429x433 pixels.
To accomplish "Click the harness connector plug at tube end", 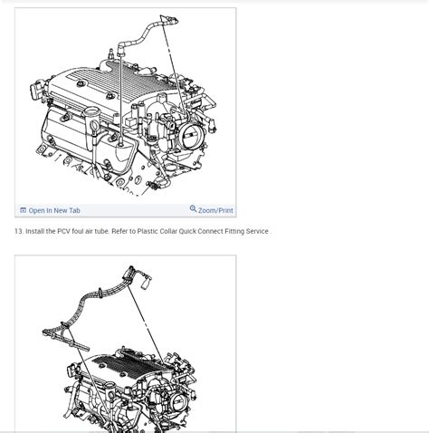I will pyautogui.click(x=147, y=284).
